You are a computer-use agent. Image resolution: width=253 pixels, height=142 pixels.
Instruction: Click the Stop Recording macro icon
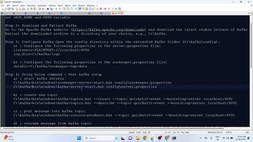pos(109,9)
